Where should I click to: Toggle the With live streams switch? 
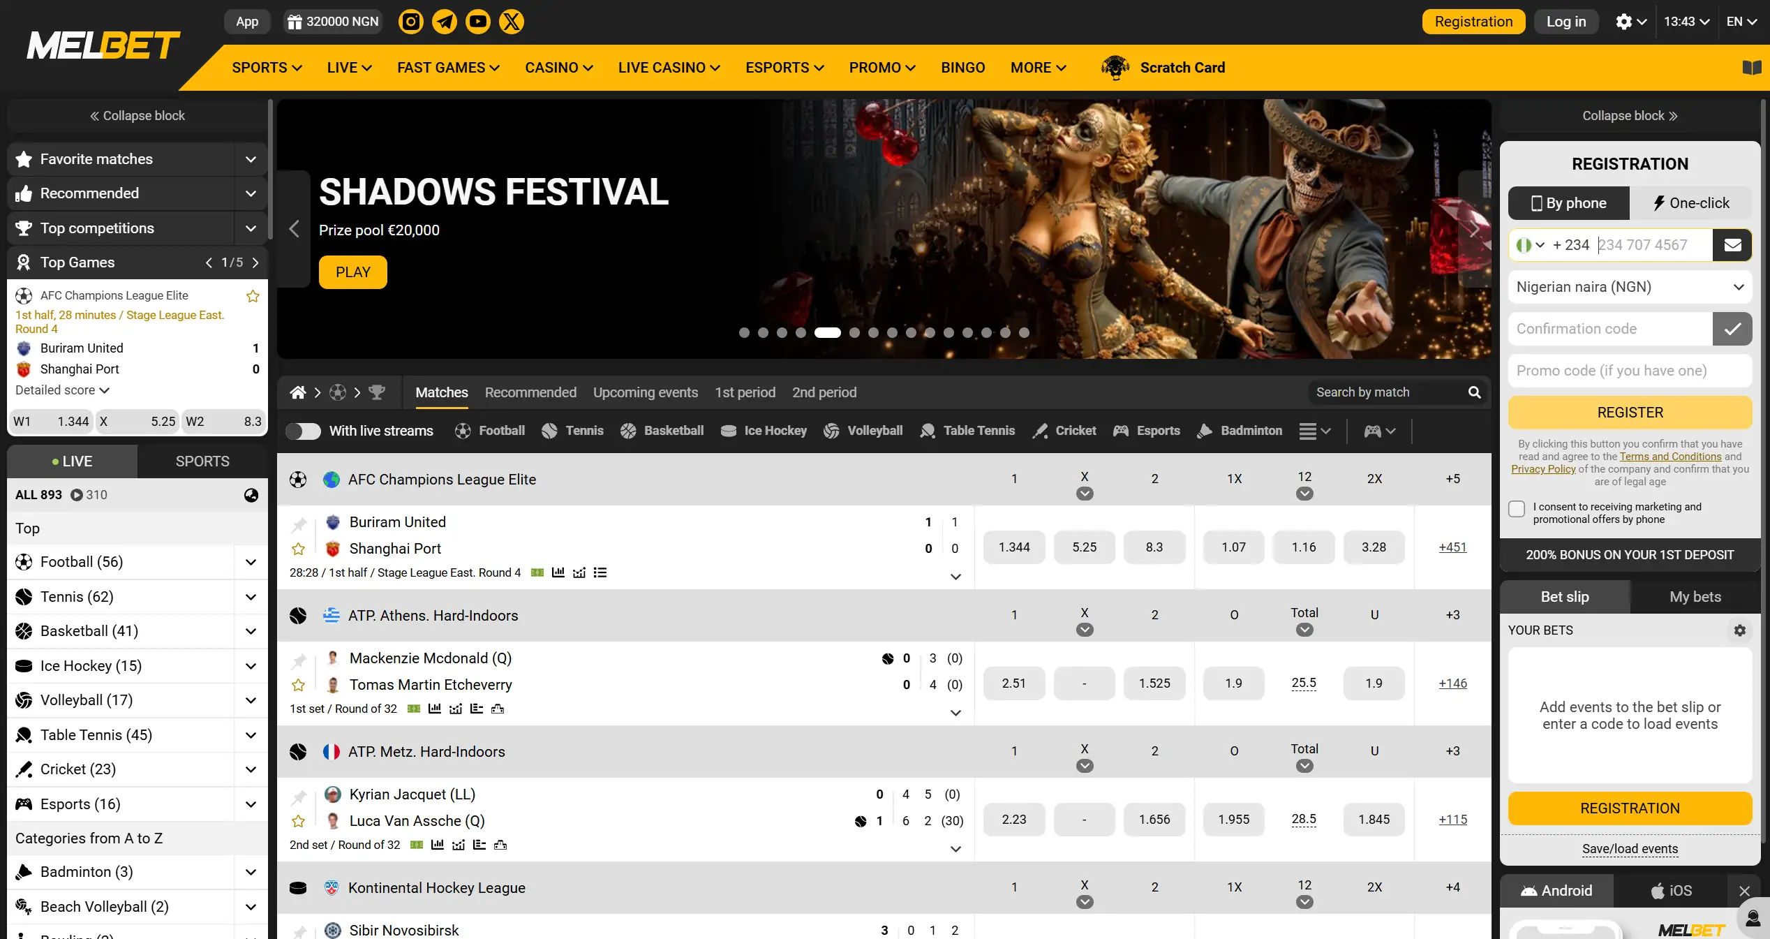pyautogui.click(x=303, y=431)
